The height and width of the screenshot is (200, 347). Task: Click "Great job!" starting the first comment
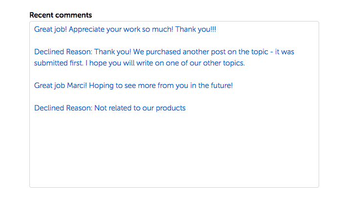pos(50,29)
